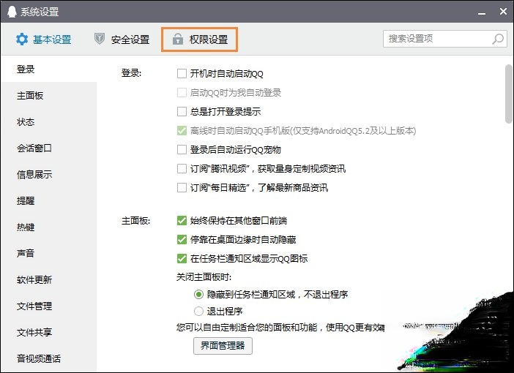Screen dimensions: 514x373
Task: Select 主面板 in the left sidebar
Action: [49, 96]
